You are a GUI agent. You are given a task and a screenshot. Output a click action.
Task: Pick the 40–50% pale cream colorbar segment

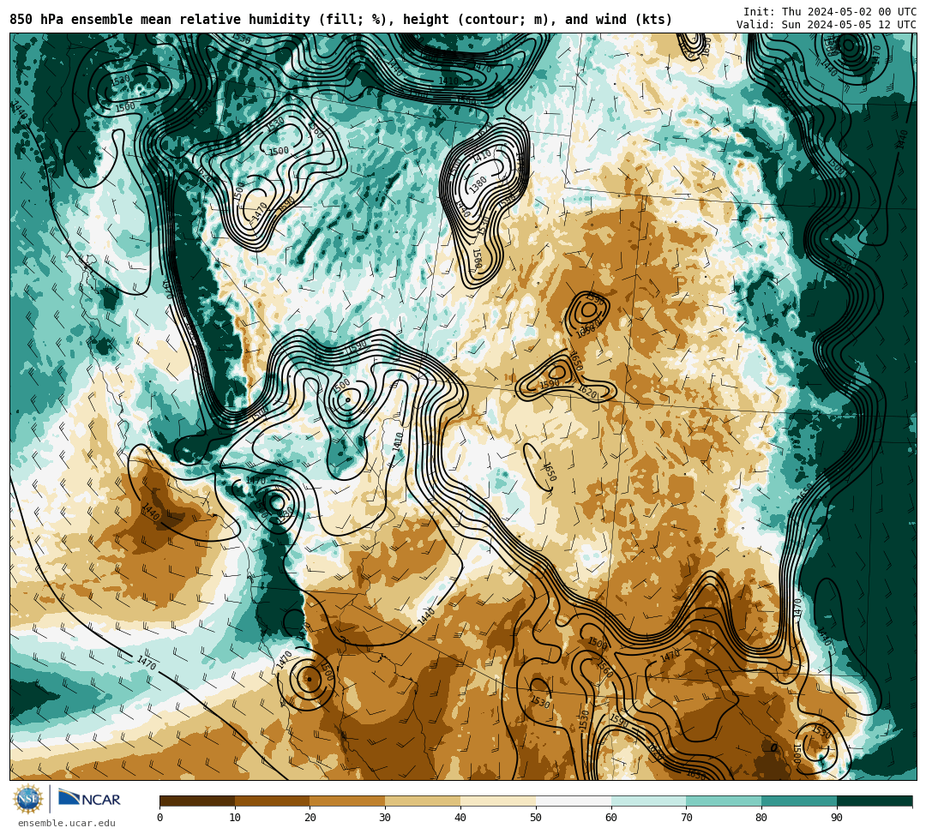click(x=498, y=801)
